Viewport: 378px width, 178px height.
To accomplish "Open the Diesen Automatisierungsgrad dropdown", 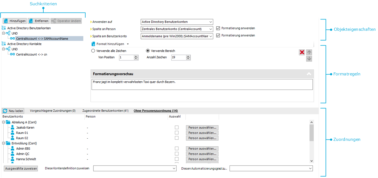I will (x=271, y=168).
